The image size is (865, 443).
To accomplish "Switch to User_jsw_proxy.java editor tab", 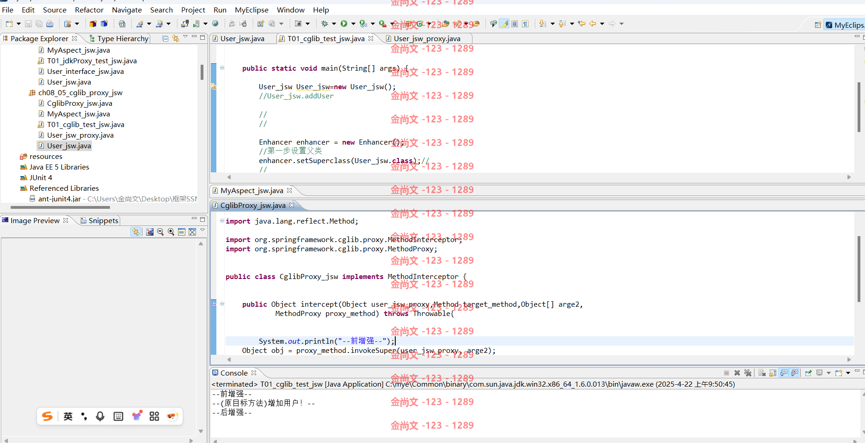I will [x=427, y=38].
